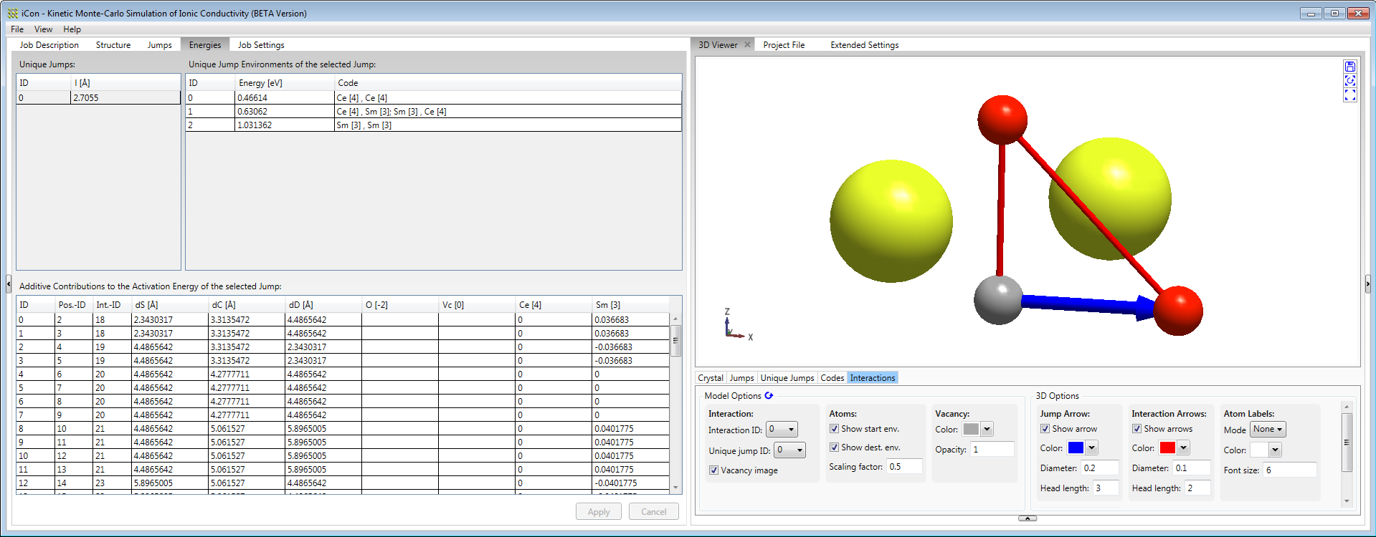Click the Scaling factor input field
Screen dimensions: 1376x537
click(905, 466)
